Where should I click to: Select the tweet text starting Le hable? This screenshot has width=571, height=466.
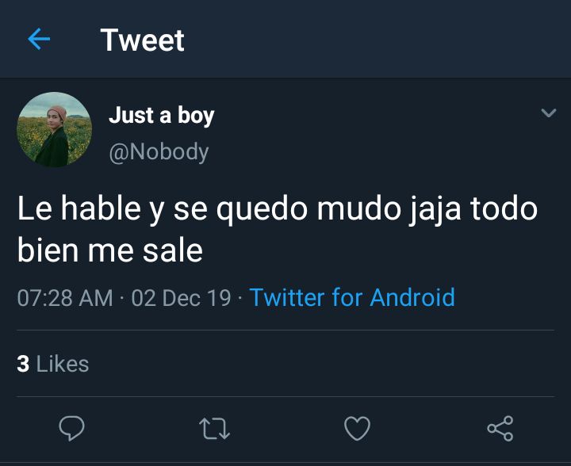[x=277, y=229]
